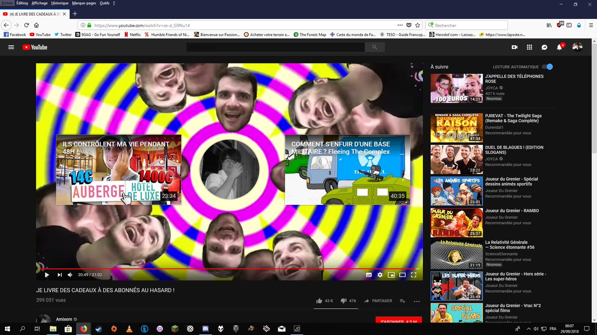The height and width of the screenshot is (335, 597).
Task: Open the Fichier menu
Action: (x=7, y=3)
